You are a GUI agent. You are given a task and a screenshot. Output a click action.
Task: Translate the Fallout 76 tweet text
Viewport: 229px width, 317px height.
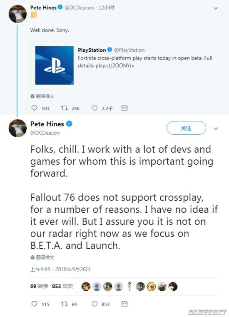[42, 257]
